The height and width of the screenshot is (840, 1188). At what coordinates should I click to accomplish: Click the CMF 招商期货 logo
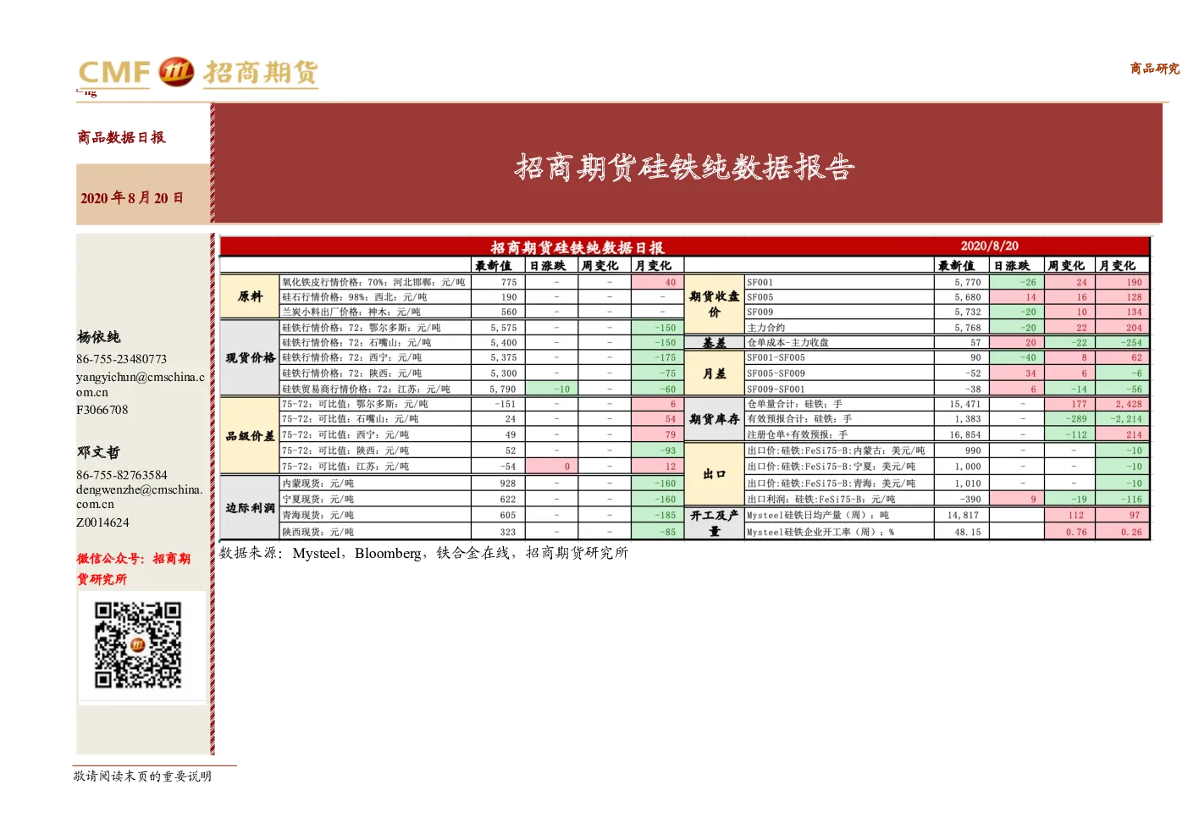point(198,73)
